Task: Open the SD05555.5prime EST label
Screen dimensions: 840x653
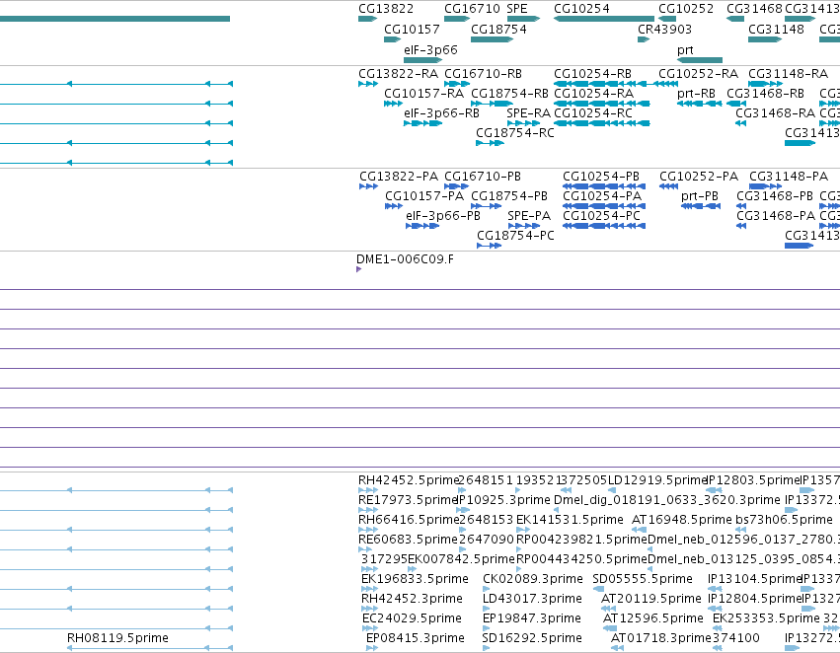Action: [x=643, y=579]
